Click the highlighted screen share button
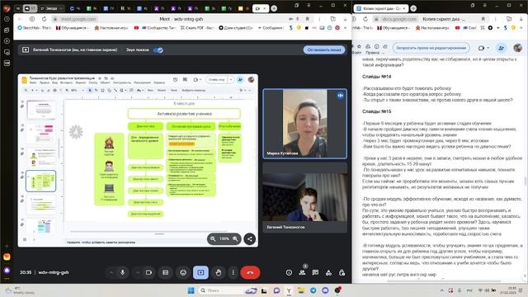Screen dimensions: 528x297 pos(200,272)
